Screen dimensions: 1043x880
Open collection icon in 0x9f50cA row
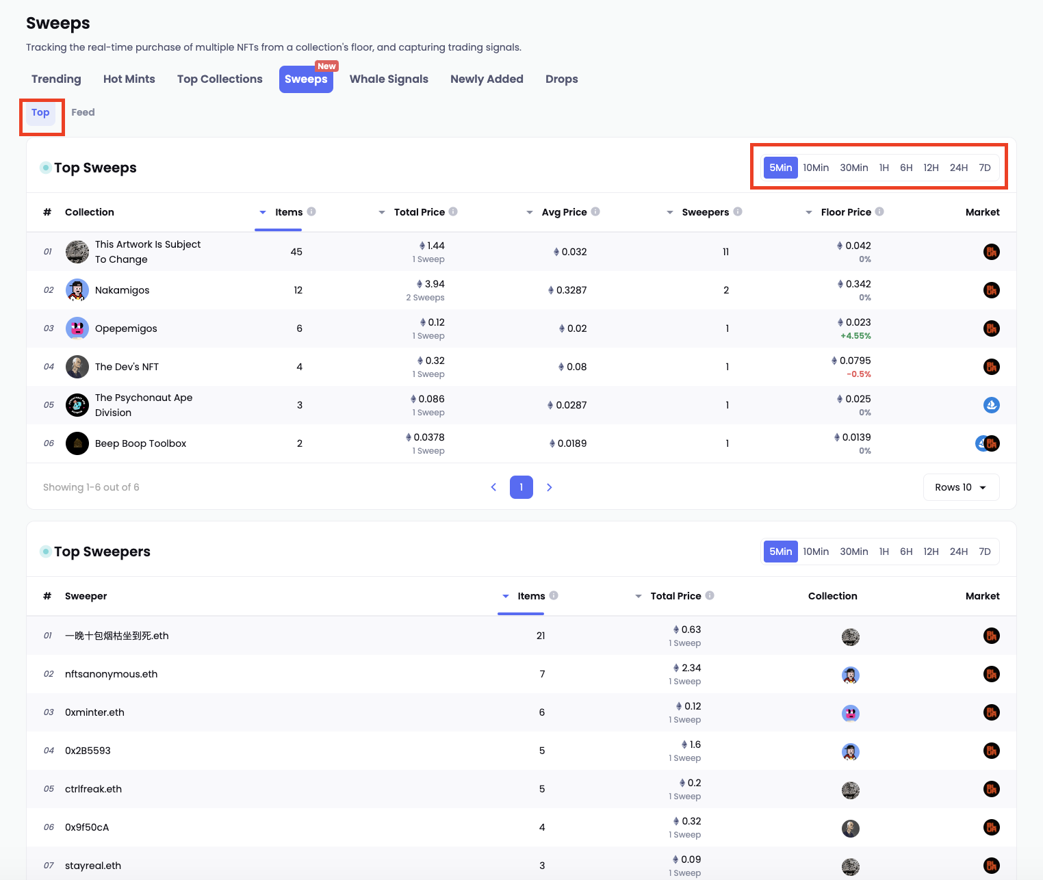(851, 829)
